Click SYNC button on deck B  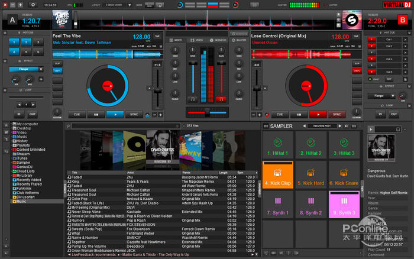(337, 114)
